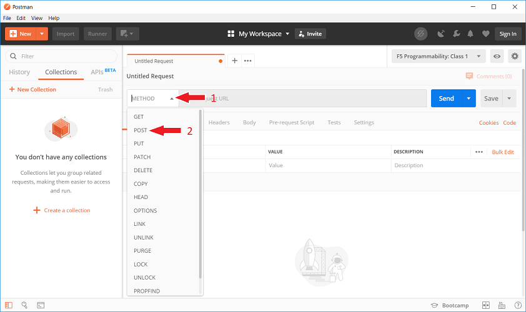This screenshot has width=526, height=312.
Task: Select PUT from the method list
Action: tap(164, 144)
